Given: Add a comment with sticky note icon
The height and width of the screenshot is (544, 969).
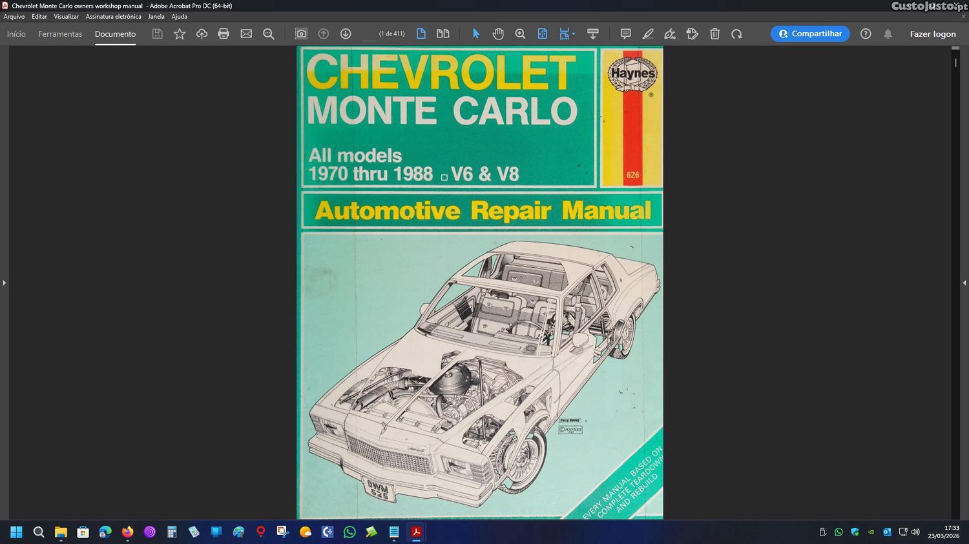Looking at the screenshot, I should [625, 34].
